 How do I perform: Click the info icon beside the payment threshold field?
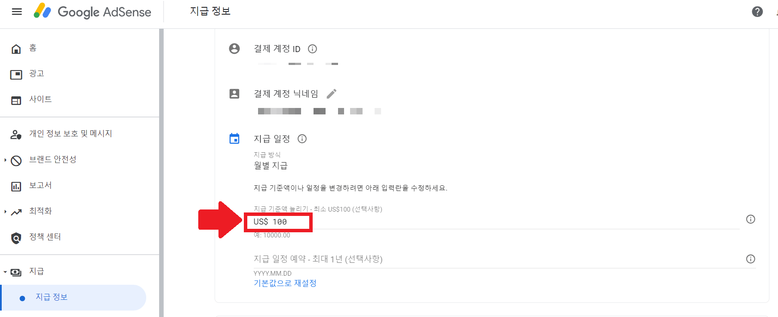coord(750,219)
